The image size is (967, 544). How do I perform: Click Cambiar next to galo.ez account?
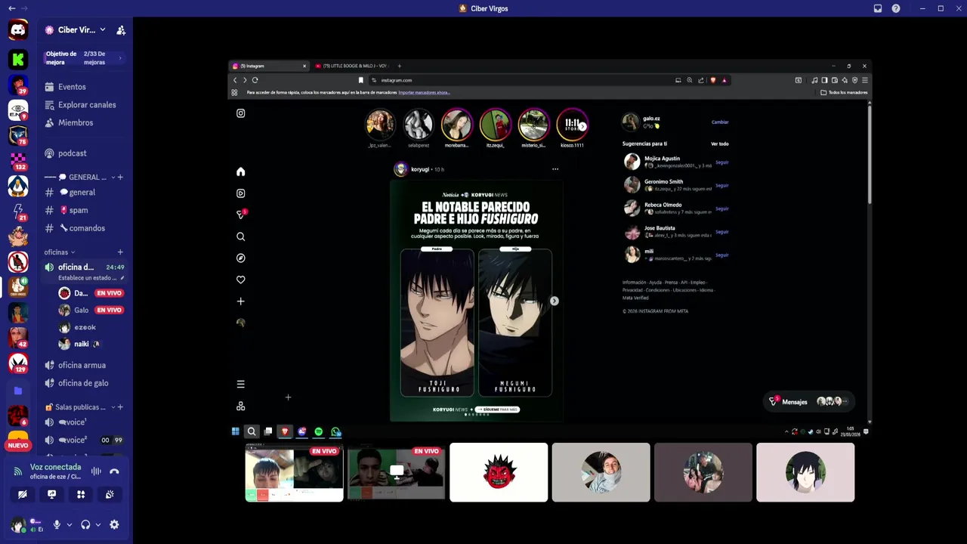[x=720, y=122]
